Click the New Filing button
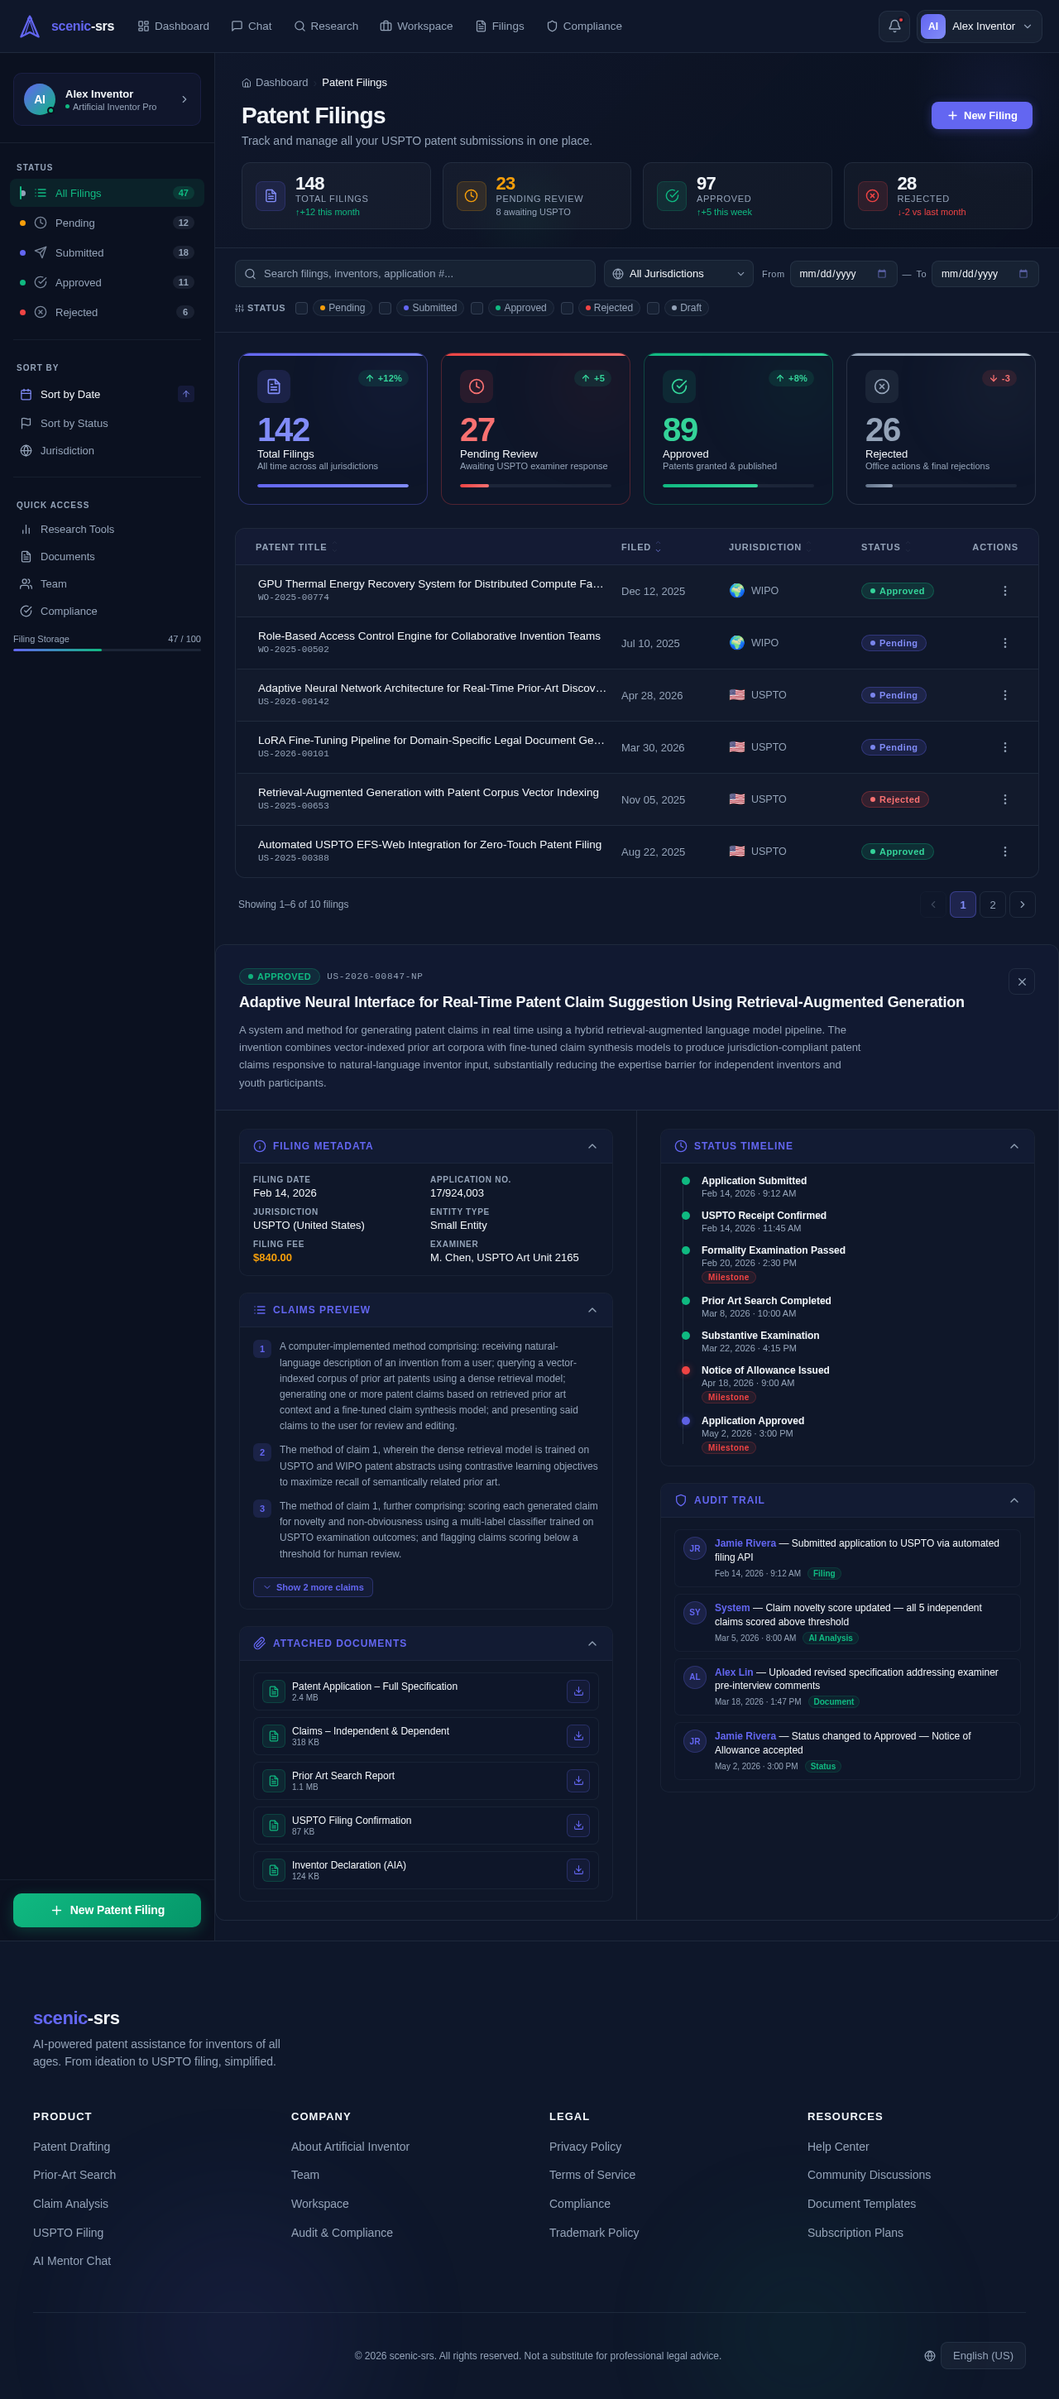The image size is (1059, 2399). coord(982,116)
